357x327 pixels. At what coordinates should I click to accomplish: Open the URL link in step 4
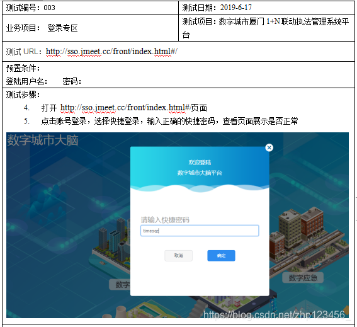(x=125, y=108)
